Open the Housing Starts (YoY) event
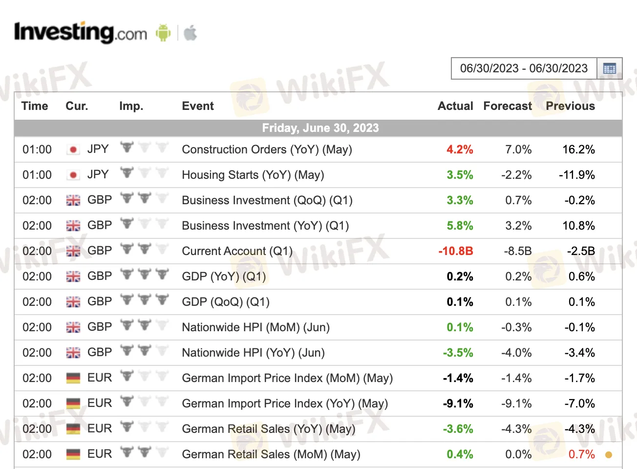Viewport: 637px width, 469px height. pyautogui.click(x=253, y=175)
